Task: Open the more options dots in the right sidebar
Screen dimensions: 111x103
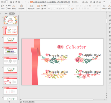Action: click(110, 88)
